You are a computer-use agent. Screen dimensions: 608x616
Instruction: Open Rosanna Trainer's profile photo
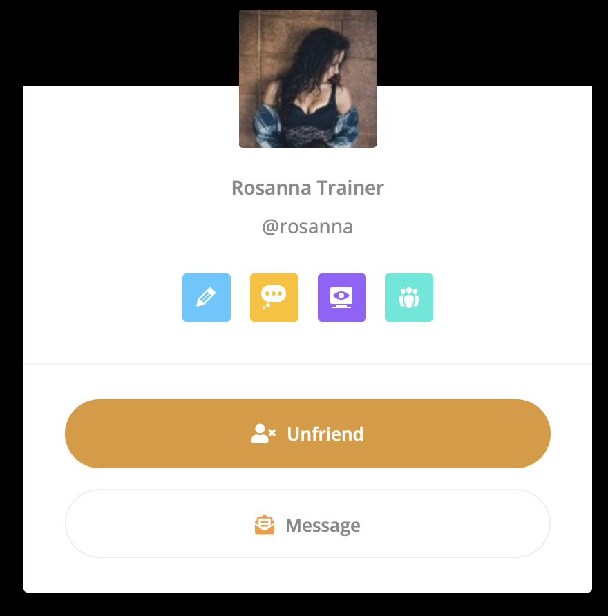coord(307,79)
